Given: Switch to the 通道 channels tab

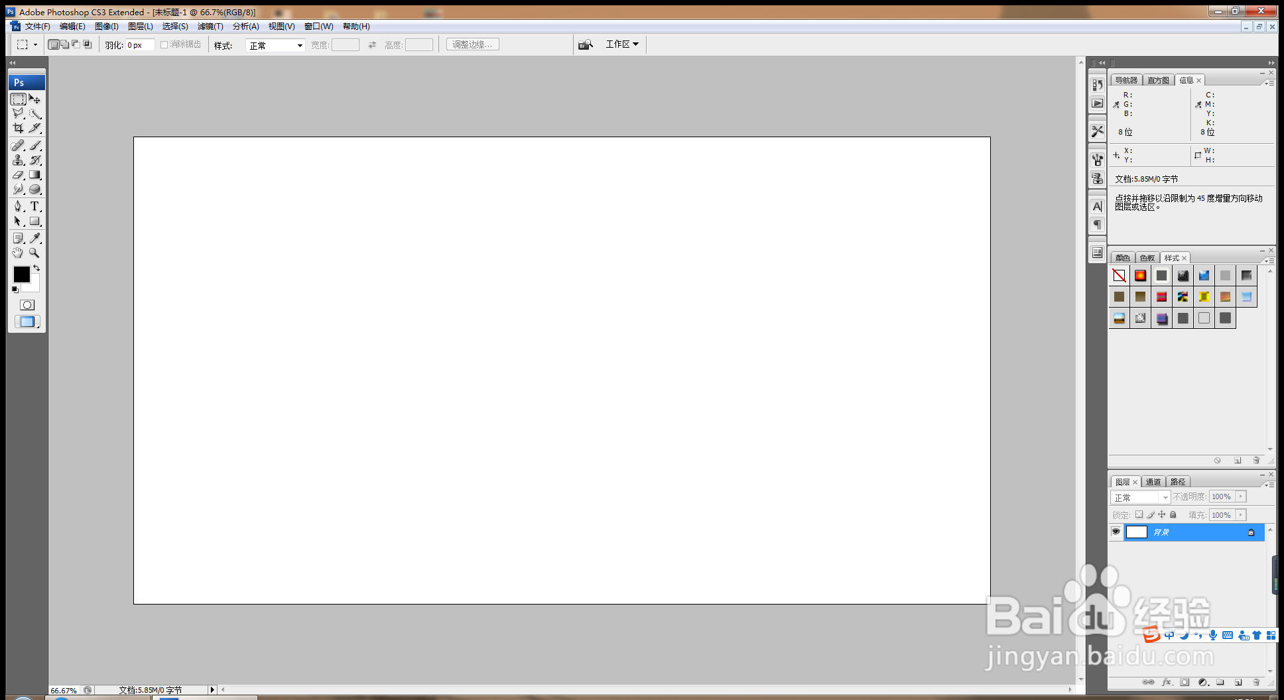Looking at the screenshot, I should [x=1153, y=482].
